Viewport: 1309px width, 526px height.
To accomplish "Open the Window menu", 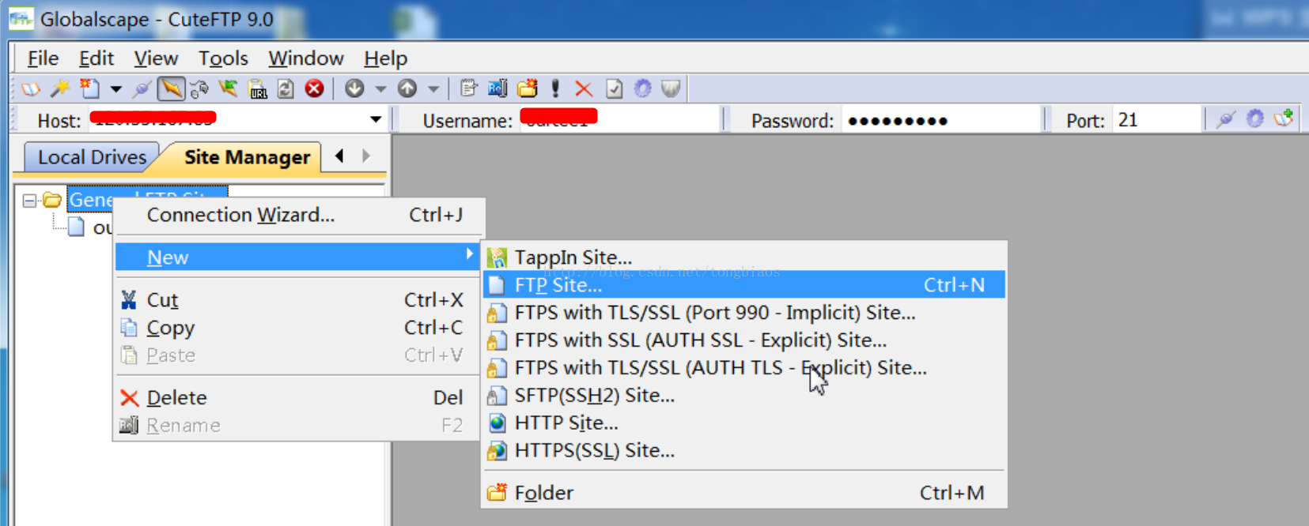I will click(x=306, y=58).
